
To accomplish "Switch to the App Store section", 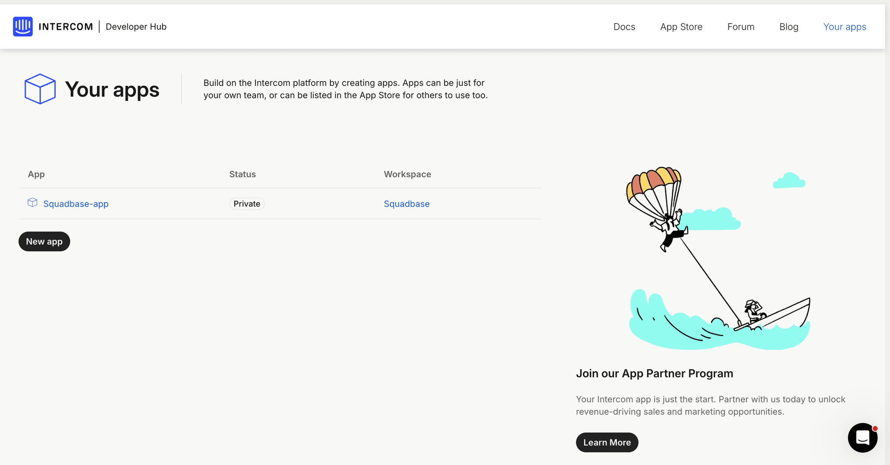I will pyautogui.click(x=681, y=27).
